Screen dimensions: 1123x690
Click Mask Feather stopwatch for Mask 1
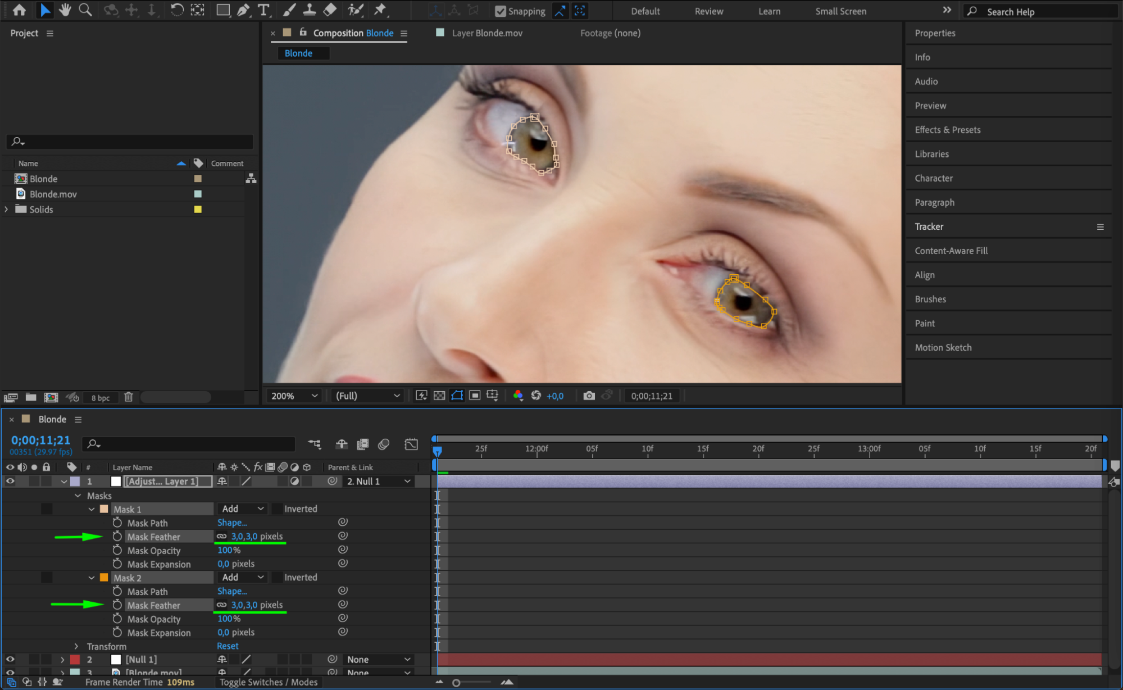(x=117, y=537)
